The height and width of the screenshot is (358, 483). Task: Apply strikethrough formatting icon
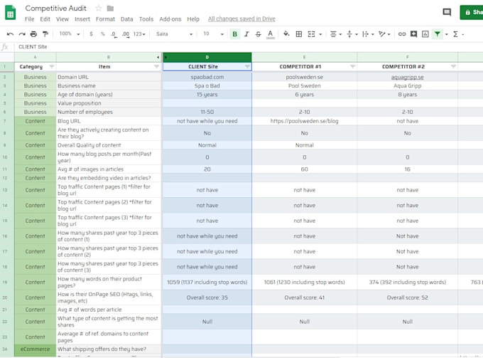(x=258, y=34)
